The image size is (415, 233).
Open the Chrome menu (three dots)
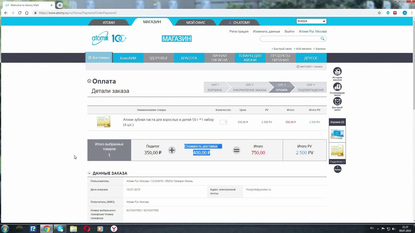coord(411,13)
